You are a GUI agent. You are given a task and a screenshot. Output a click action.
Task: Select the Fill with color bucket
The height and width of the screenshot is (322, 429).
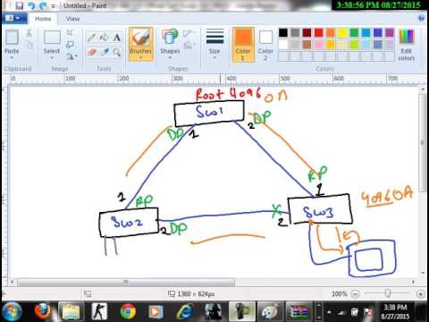(x=105, y=38)
